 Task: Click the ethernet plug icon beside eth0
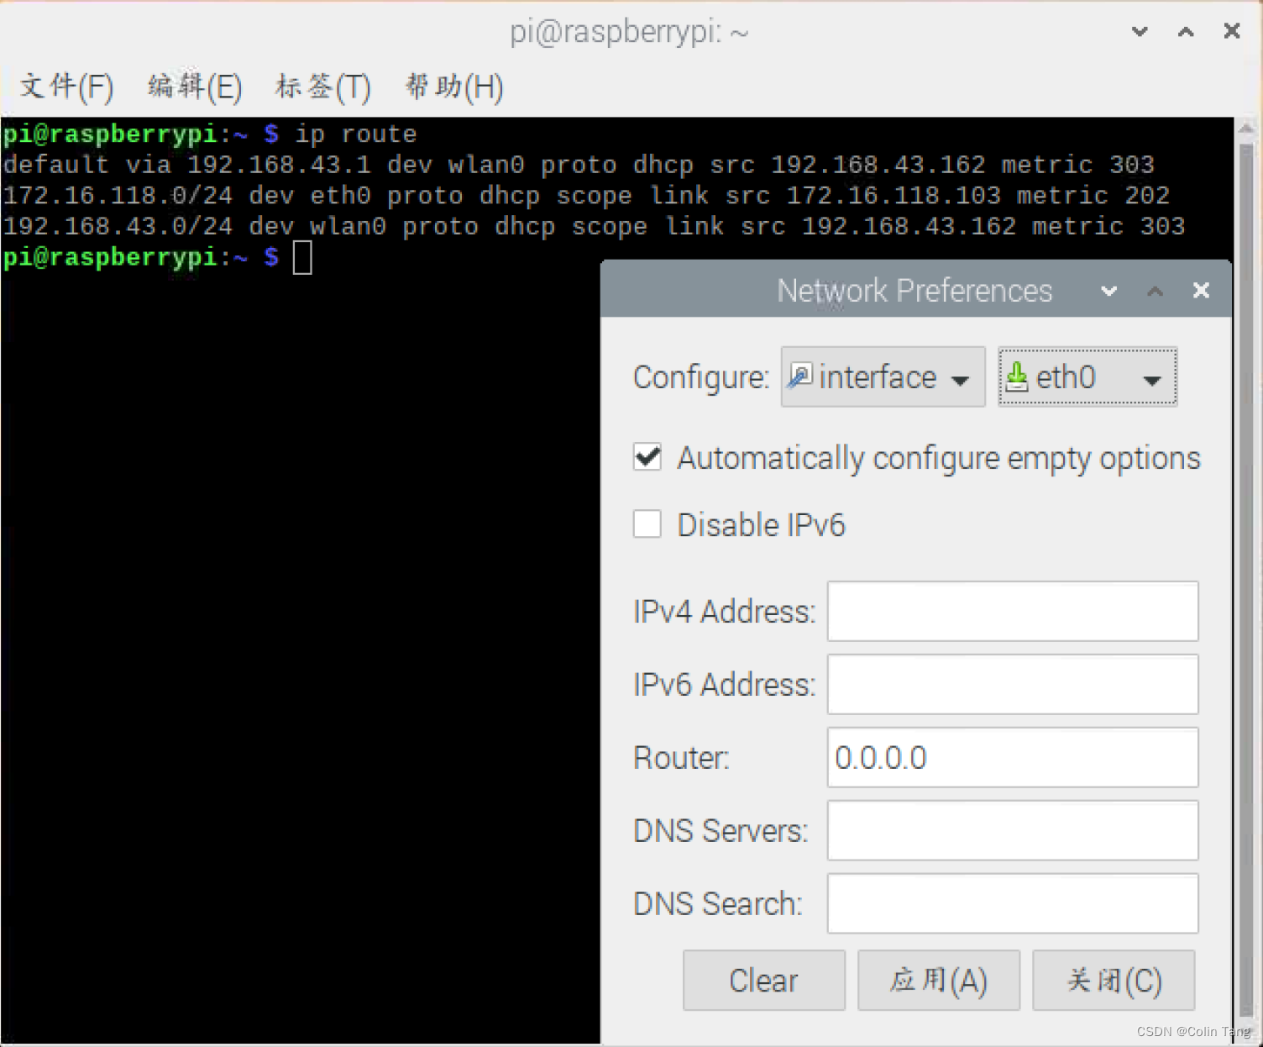[x=1017, y=377]
